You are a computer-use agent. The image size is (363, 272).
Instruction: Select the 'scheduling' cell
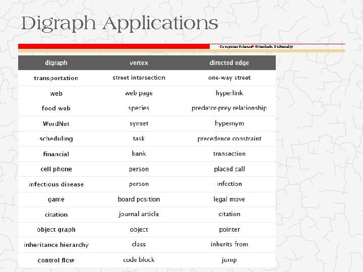tap(56, 139)
